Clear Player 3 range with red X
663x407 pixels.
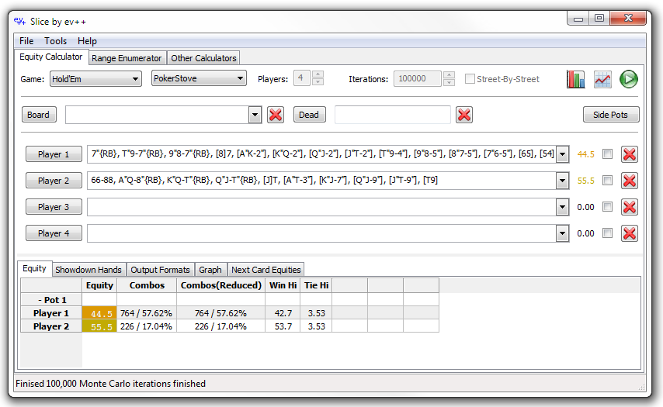pyautogui.click(x=630, y=207)
